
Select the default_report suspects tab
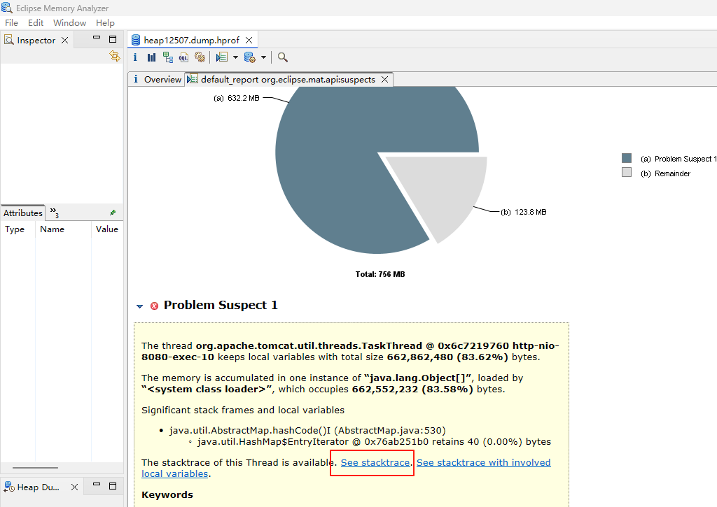click(288, 80)
